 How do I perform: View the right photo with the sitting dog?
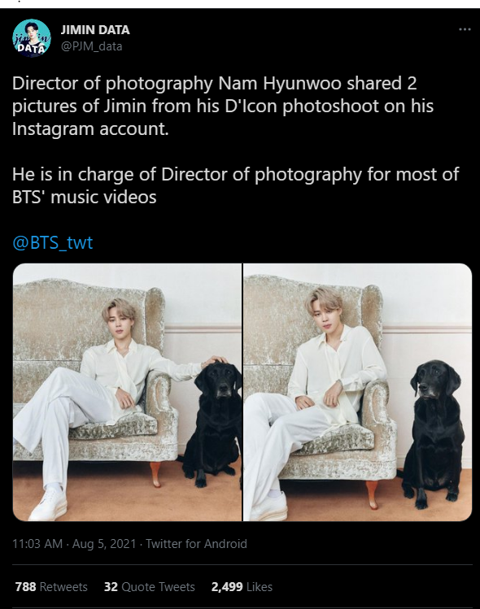(358, 392)
